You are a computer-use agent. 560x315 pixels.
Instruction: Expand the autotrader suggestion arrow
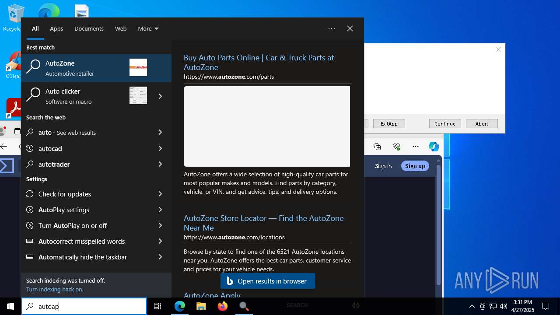160,164
